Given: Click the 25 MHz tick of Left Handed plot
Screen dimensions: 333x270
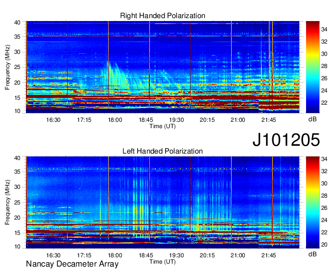Looking at the screenshot, I should click(17, 202).
